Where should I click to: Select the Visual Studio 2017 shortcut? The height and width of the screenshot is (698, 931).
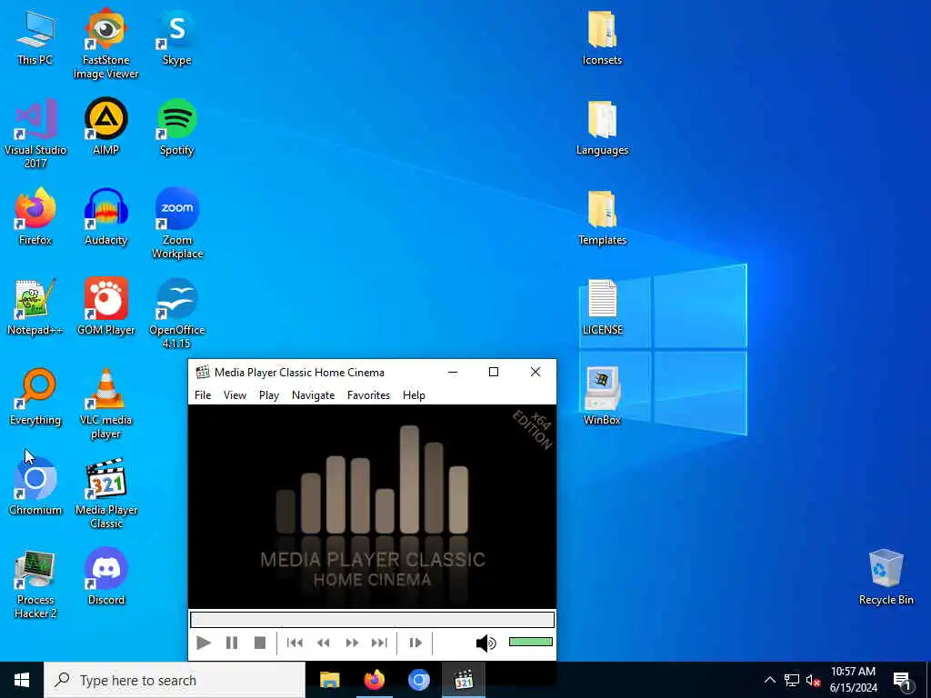[35, 134]
